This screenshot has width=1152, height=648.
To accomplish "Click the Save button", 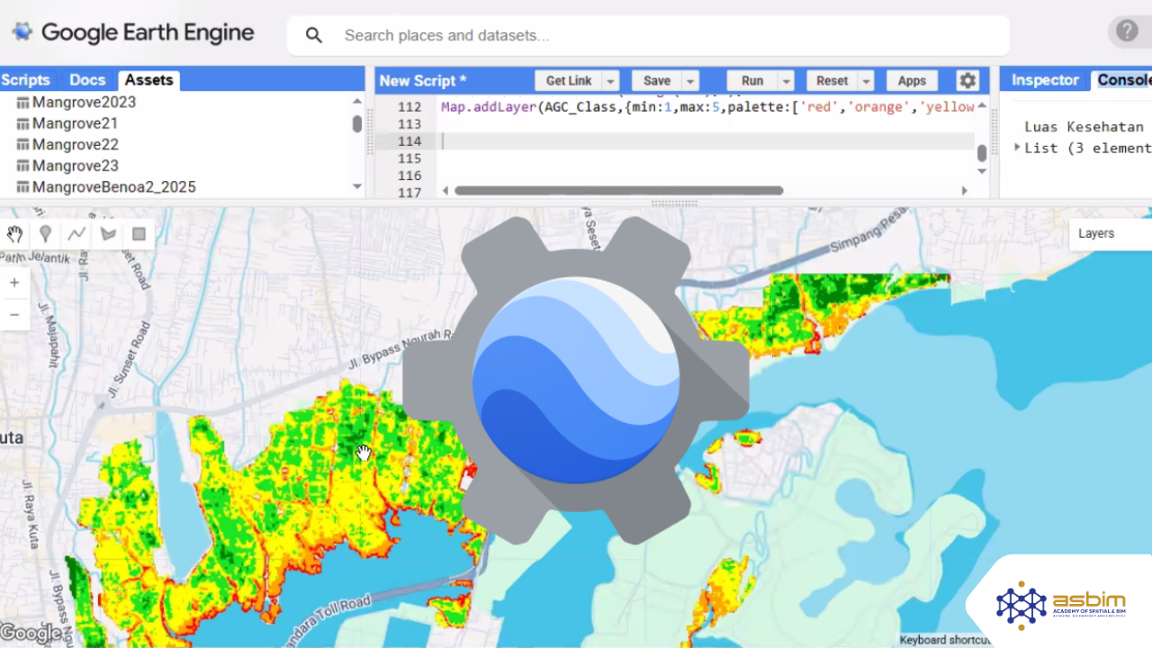I will (x=657, y=80).
